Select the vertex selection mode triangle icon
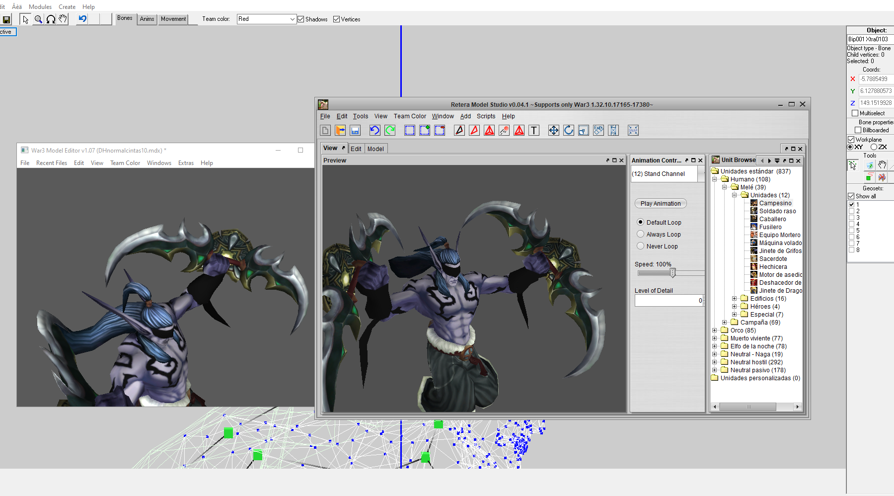 [459, 130]
